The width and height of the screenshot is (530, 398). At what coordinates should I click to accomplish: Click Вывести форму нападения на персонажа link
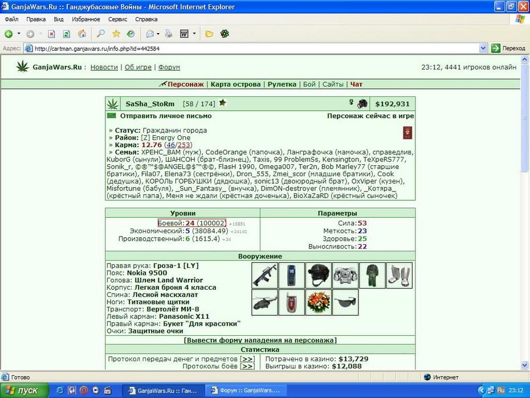tap(260, 340)
